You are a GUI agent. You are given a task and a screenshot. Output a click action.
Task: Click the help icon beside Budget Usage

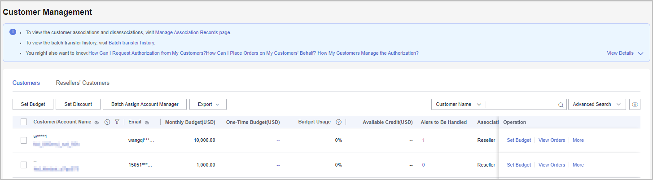click(x=338, y=122)
